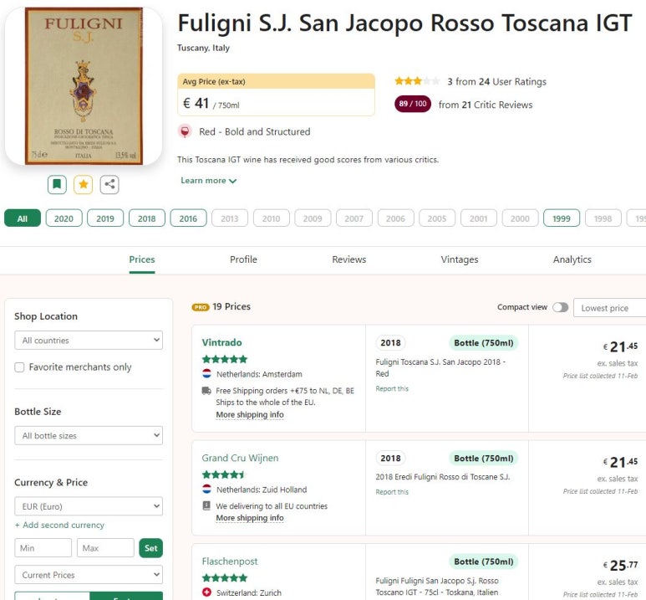Viewport: 646px width, 600px height.
Task: Click Report this in Grand Cru Wijnen listing
Action: [x=392, y=492]
